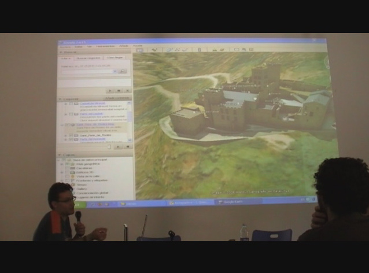
Task: Open the Parts del castell link
Action: coord(91,114)
